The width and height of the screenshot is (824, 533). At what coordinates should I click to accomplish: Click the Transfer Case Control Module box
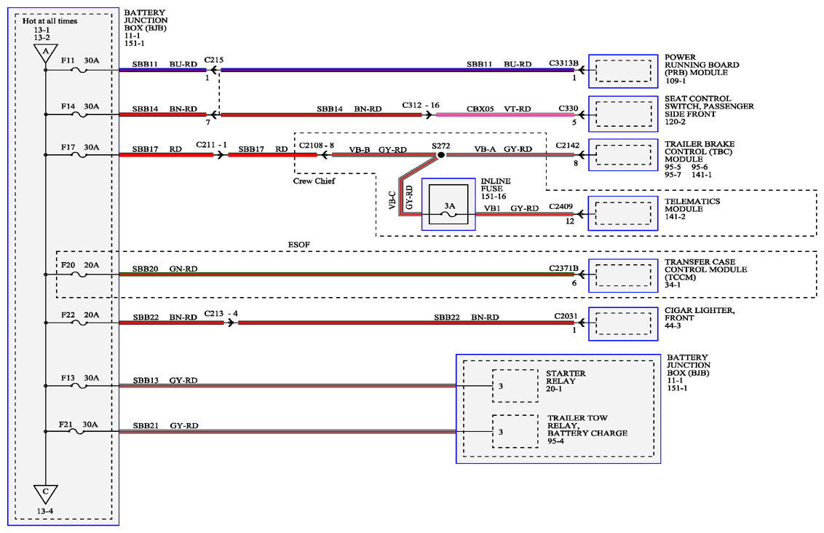tap(623, 275)
